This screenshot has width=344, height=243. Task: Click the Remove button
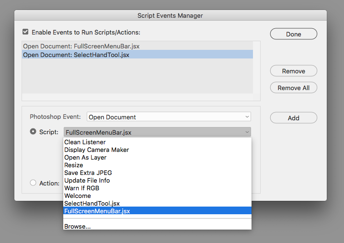tap(293, 71)
